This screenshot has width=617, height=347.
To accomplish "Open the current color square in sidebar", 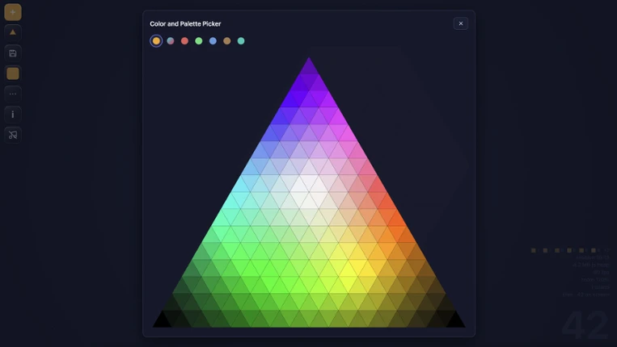I will (13, 73).
